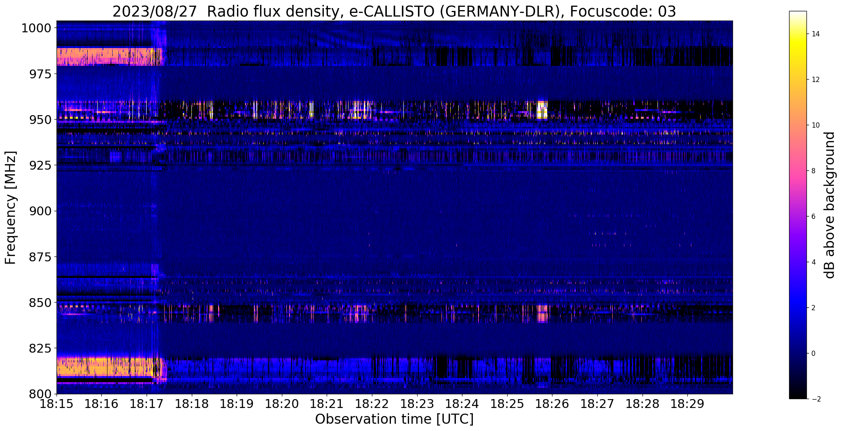Screen dimensions: 842x431
Task: Click the 950 MHz frequency tick label
Action: click(x=40, y=120)
